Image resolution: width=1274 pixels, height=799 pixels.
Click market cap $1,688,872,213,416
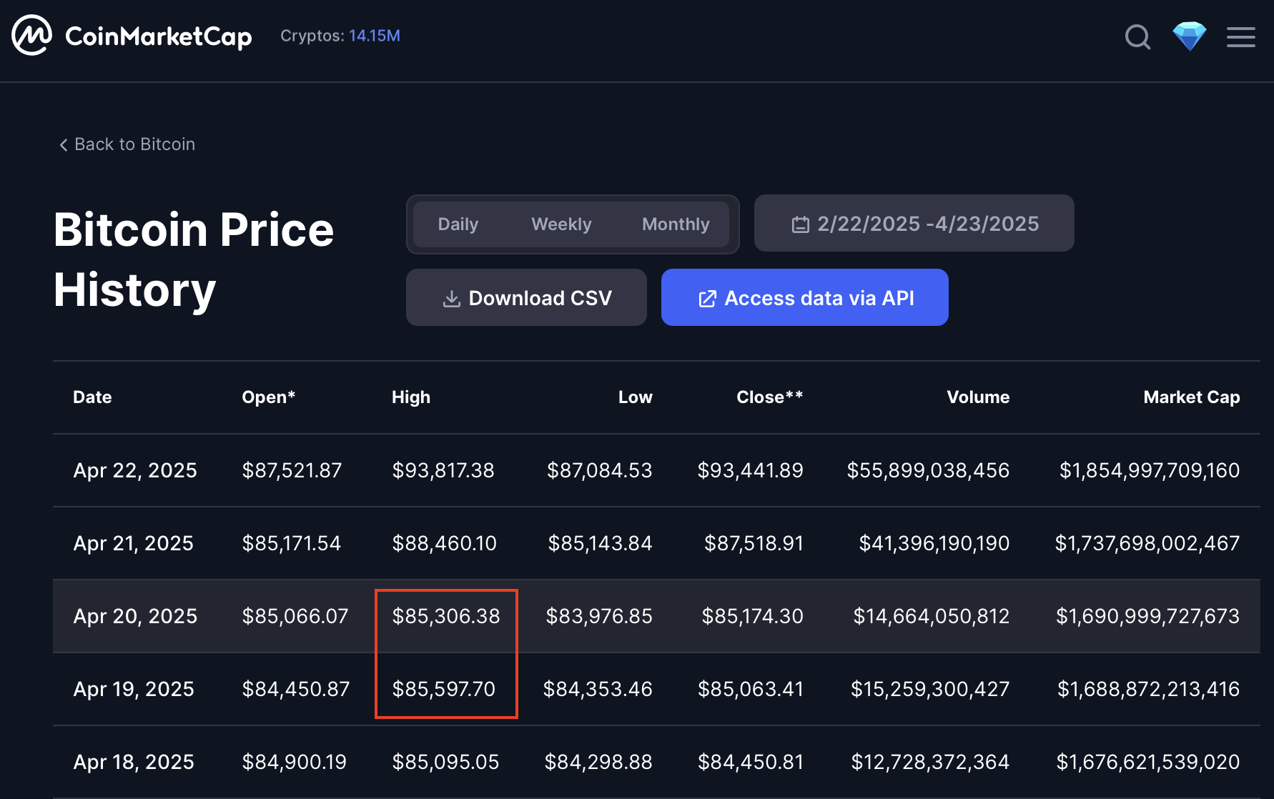1149,689
